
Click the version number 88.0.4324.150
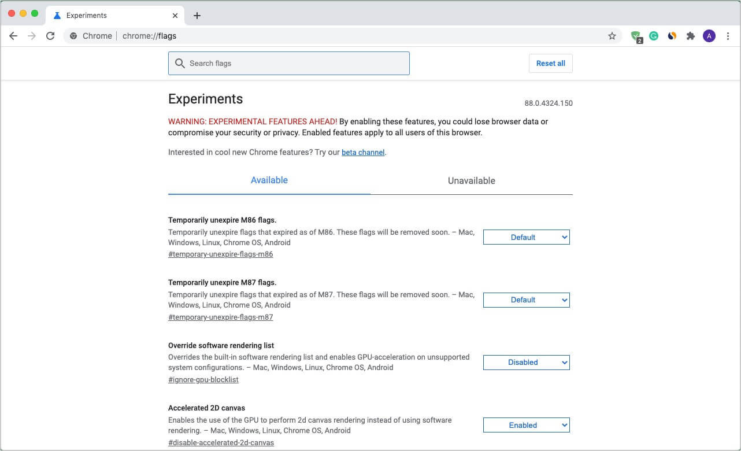tap(549, 103)
